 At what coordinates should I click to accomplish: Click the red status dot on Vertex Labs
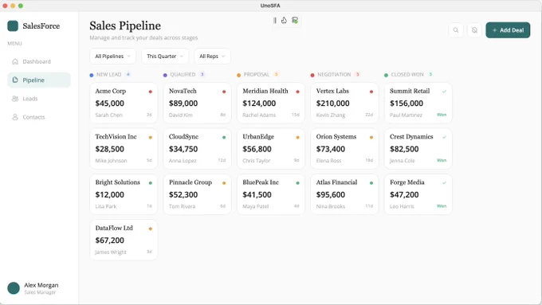(x=371, y=92)
